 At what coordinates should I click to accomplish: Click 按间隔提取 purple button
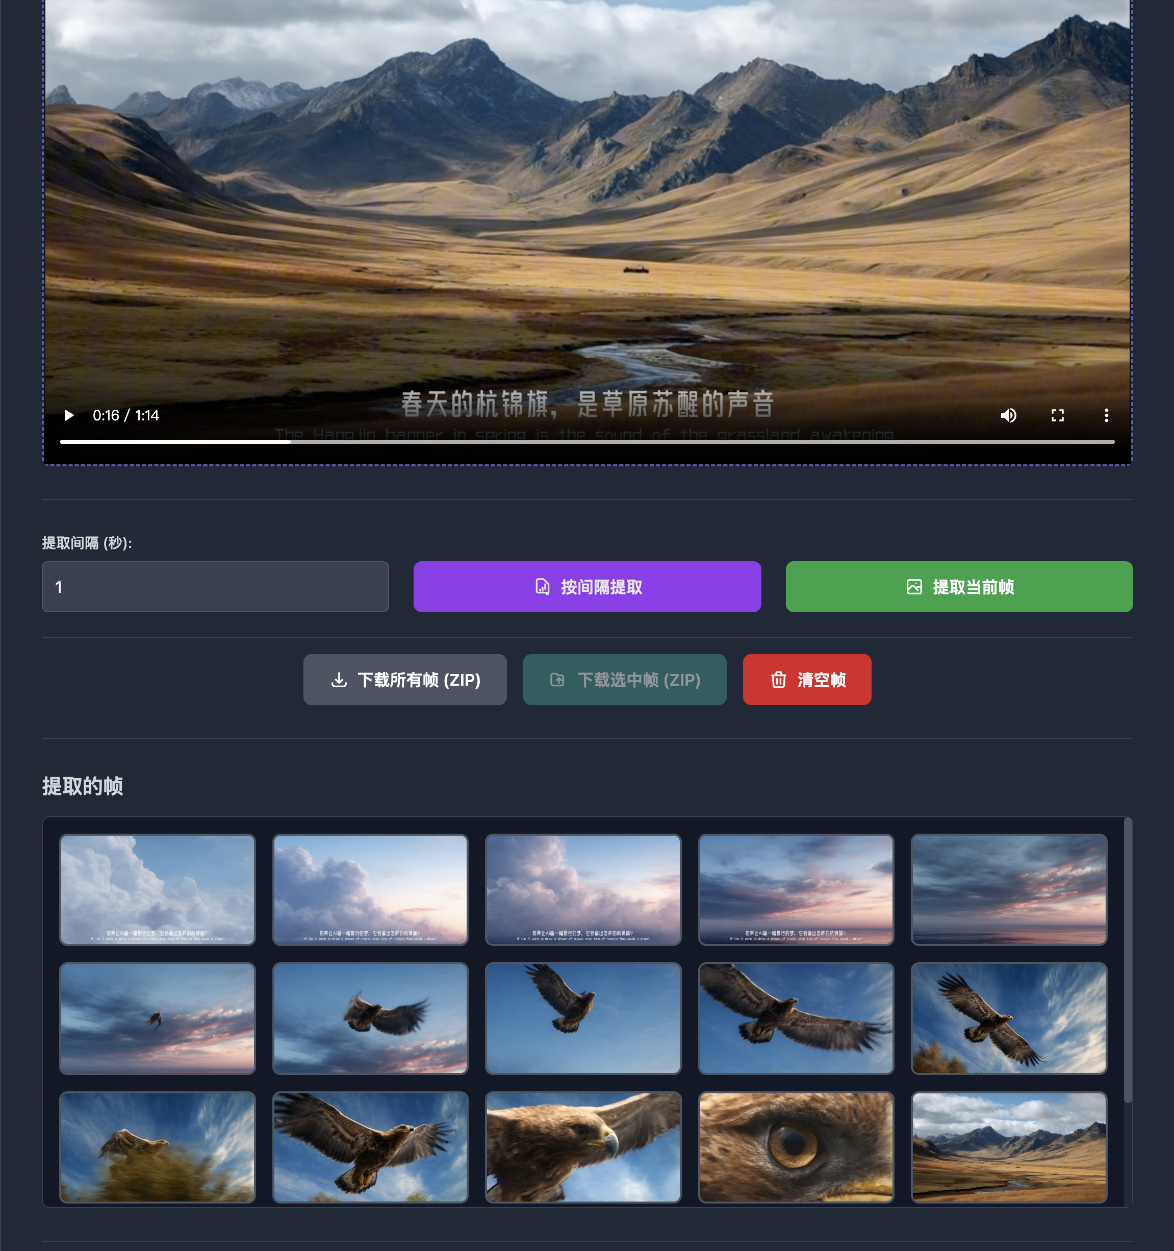[587, 587]
